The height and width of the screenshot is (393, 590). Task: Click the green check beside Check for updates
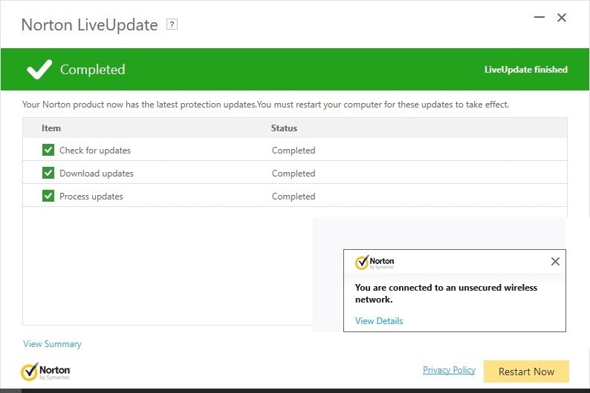tap(48, 150)
